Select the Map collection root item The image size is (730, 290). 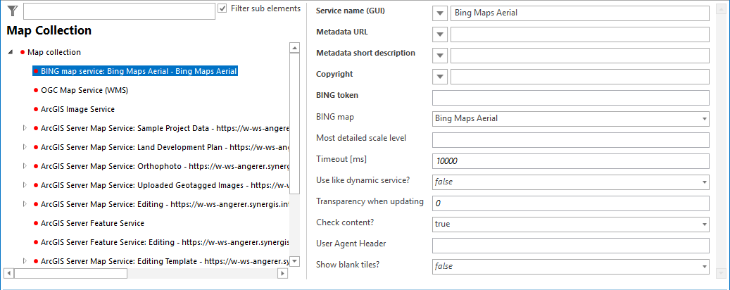tap(54, 52)
